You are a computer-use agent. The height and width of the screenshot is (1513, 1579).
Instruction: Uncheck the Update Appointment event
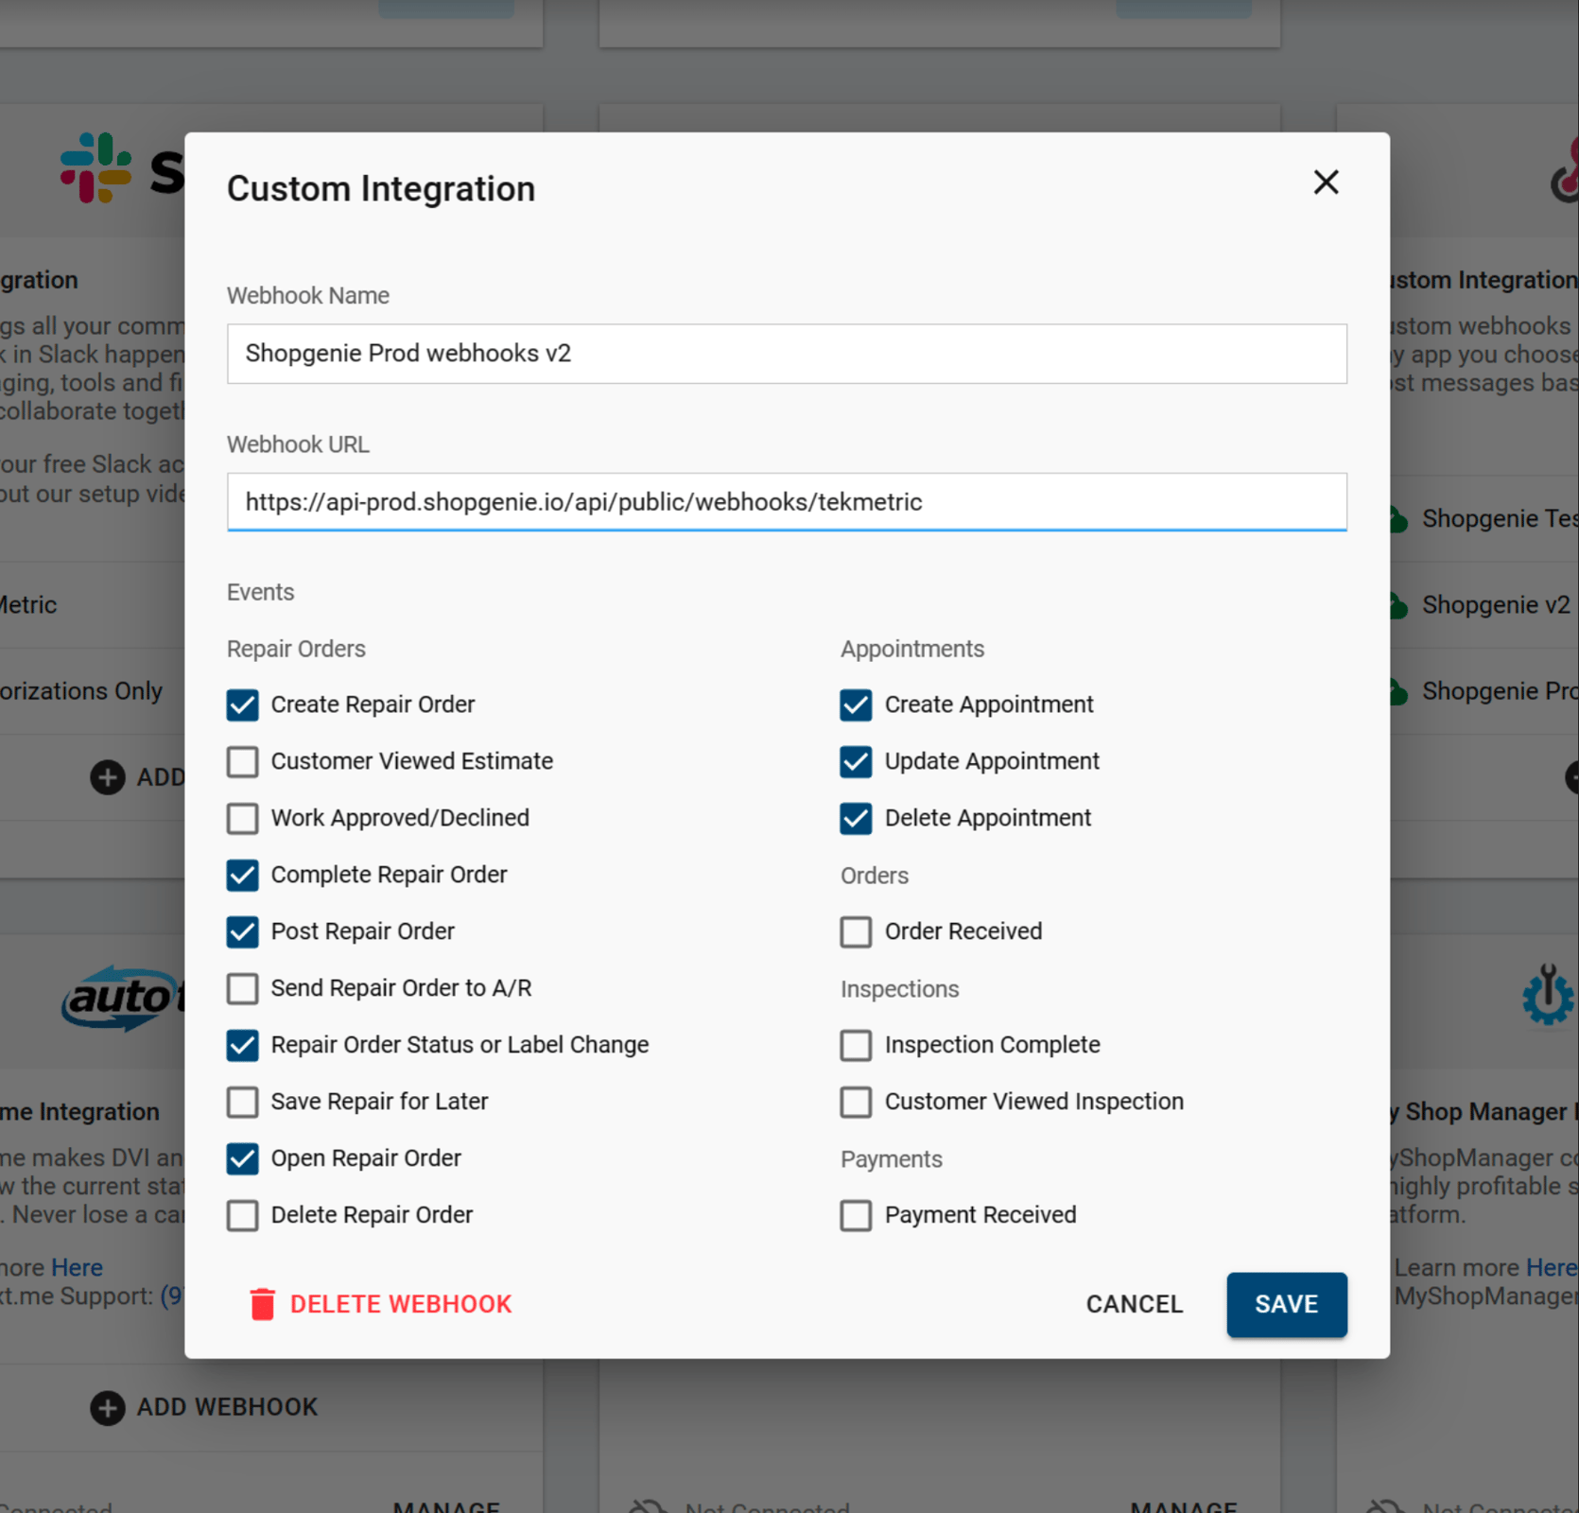(x=856, y=761)
